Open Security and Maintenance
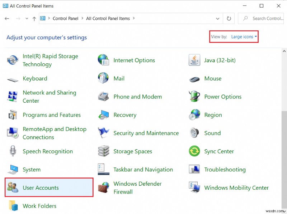 tap(146, 133)
